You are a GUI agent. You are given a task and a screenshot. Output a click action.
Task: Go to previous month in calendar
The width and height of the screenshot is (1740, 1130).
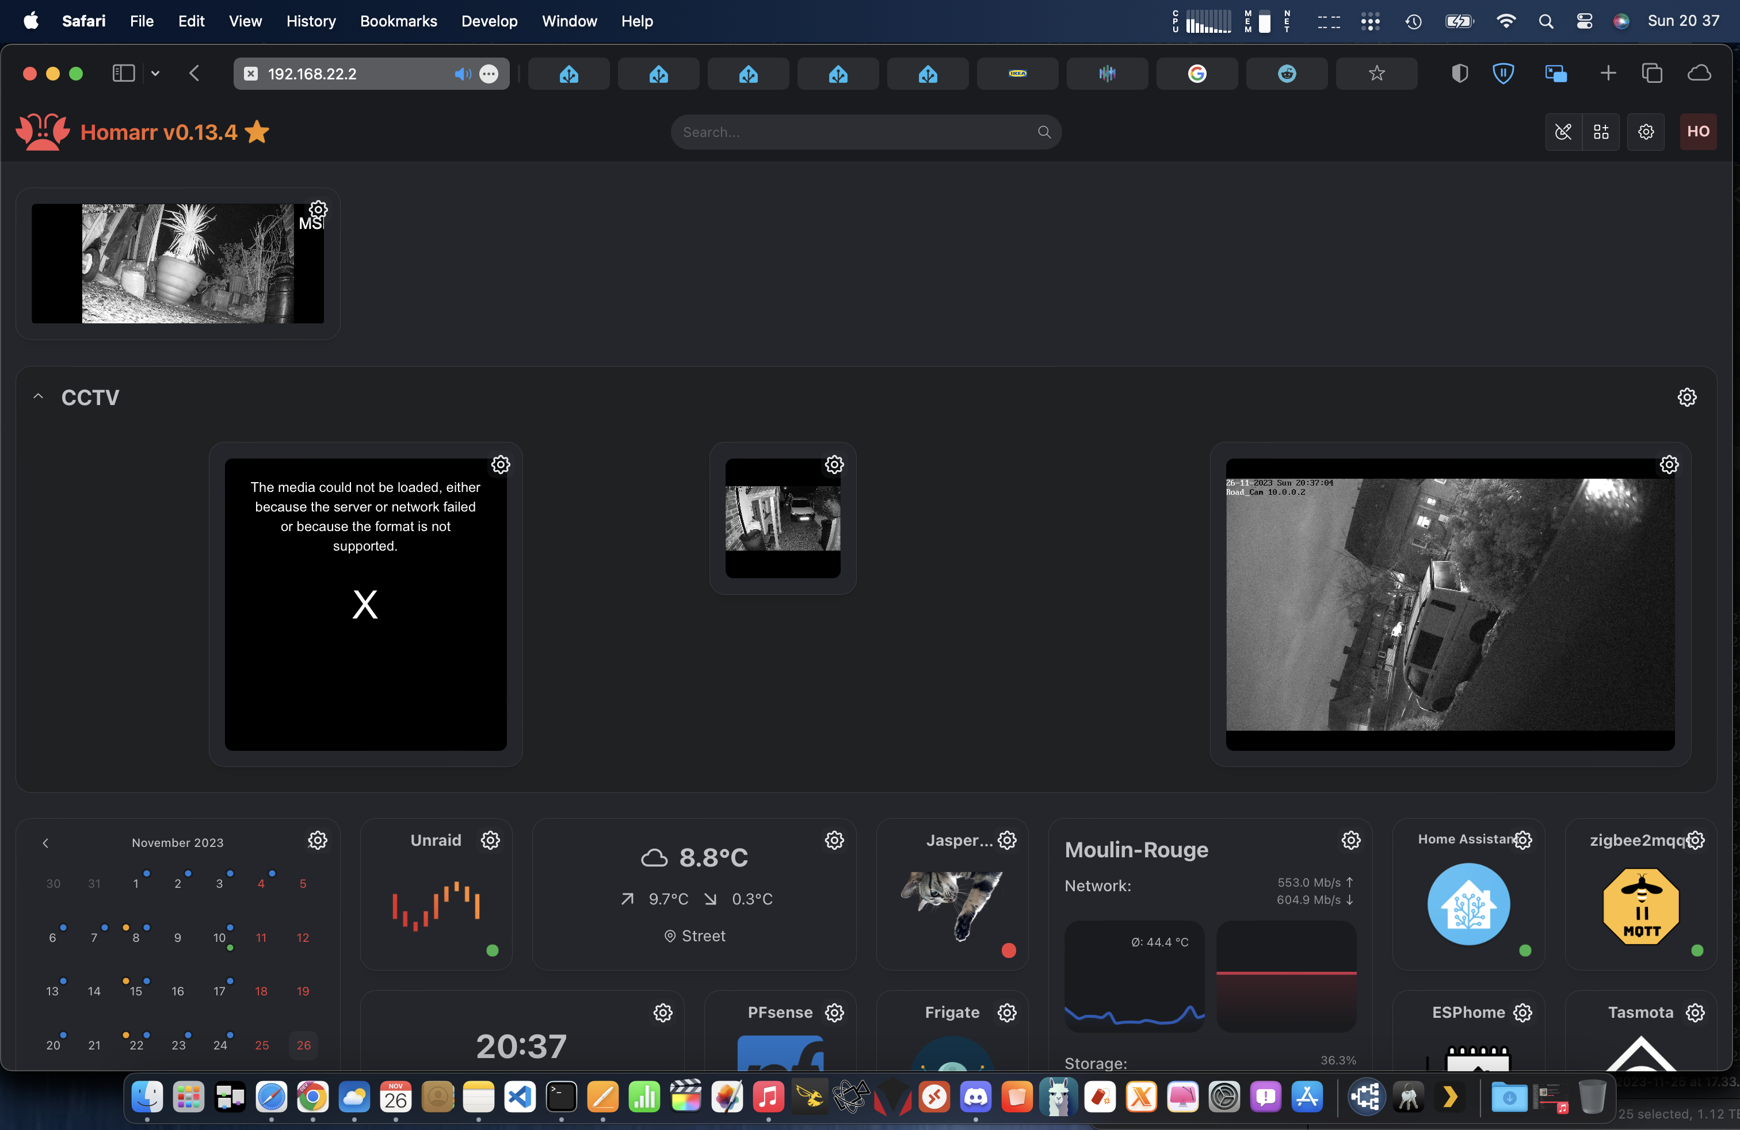click(45, 843)
